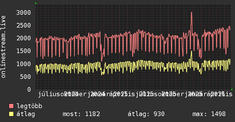Click the 'most: 1182' statistic
This screenshot has width=235, height=122.
pyautogui.click(x=81, y=114)
